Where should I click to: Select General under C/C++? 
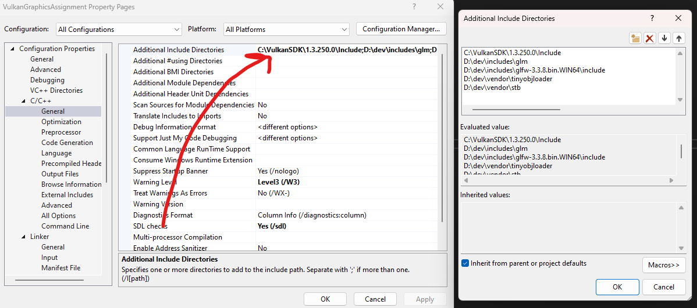pos(53,111)
